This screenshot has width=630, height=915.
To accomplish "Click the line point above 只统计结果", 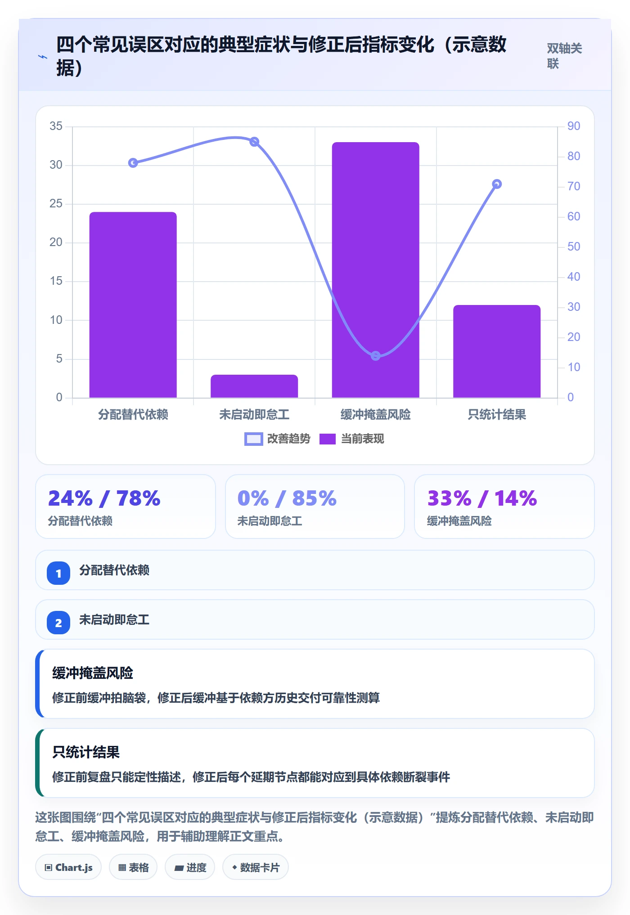I will 497,184.
